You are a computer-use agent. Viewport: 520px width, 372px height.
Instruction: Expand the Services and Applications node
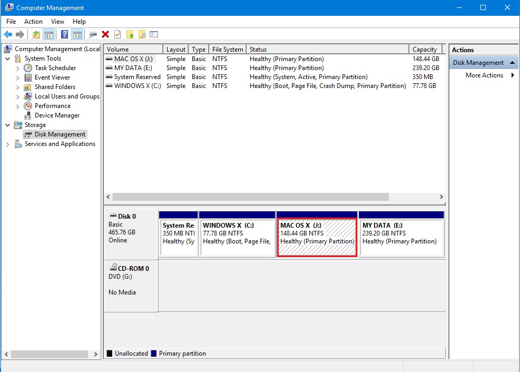(8, 144)
